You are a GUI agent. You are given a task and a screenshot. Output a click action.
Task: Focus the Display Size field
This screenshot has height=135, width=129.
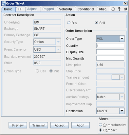click(110, 52)
